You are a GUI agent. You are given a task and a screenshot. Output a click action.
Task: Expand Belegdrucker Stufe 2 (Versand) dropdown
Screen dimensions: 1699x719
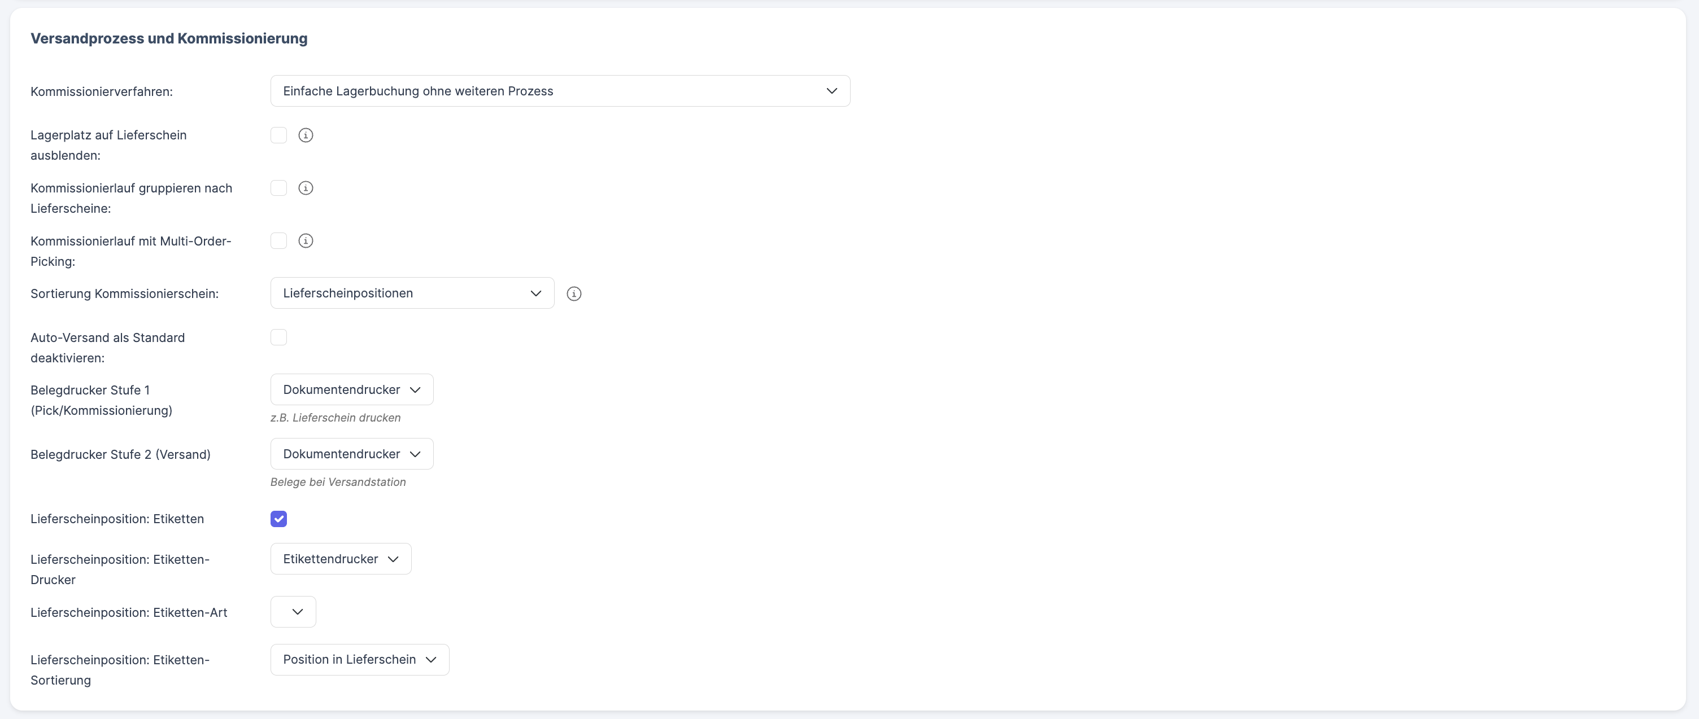click(351, 454)
